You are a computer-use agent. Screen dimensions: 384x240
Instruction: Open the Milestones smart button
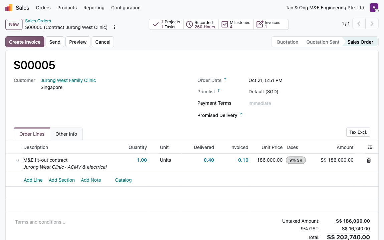point(236,24)
